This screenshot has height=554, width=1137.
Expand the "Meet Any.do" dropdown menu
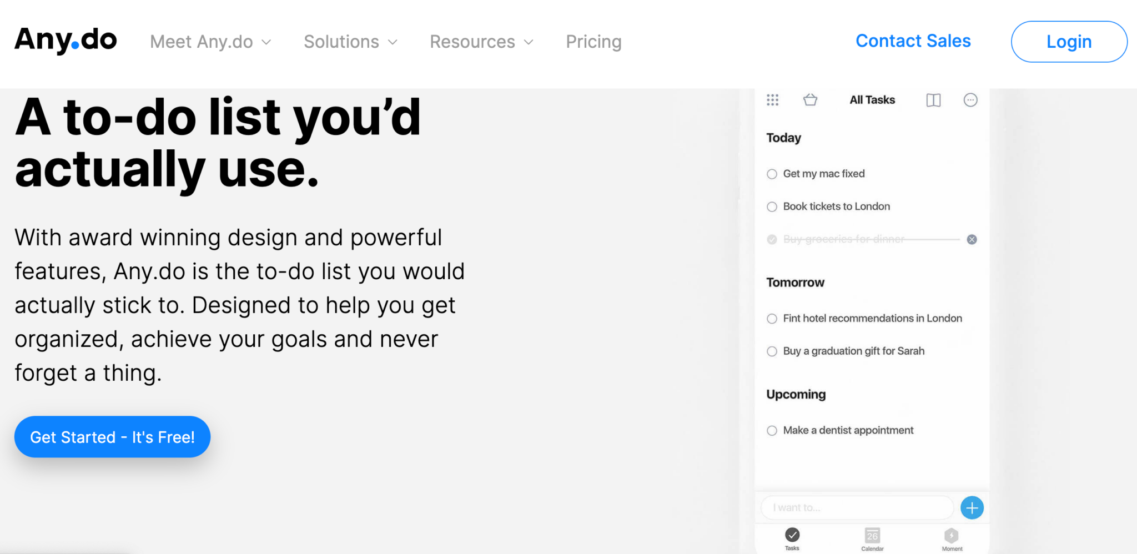coord(210,42)
